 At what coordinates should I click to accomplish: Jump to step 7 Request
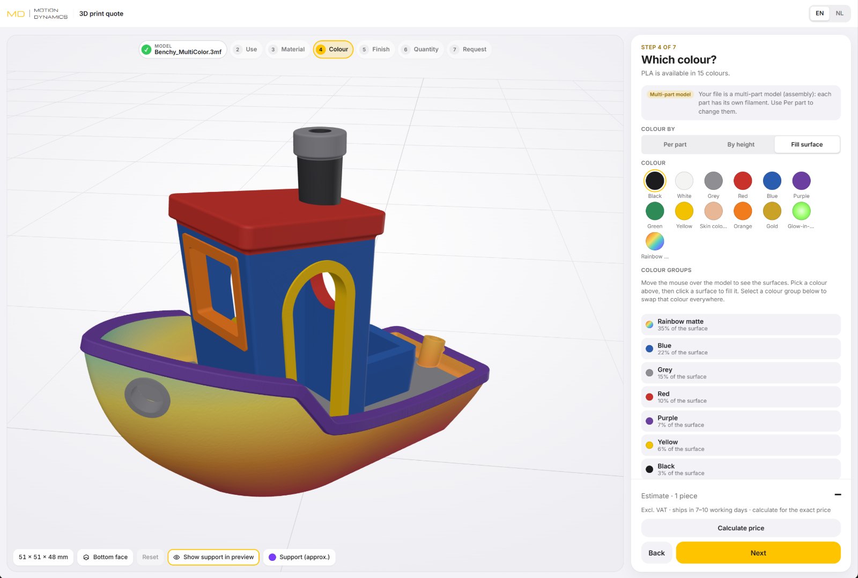(469, 49)
